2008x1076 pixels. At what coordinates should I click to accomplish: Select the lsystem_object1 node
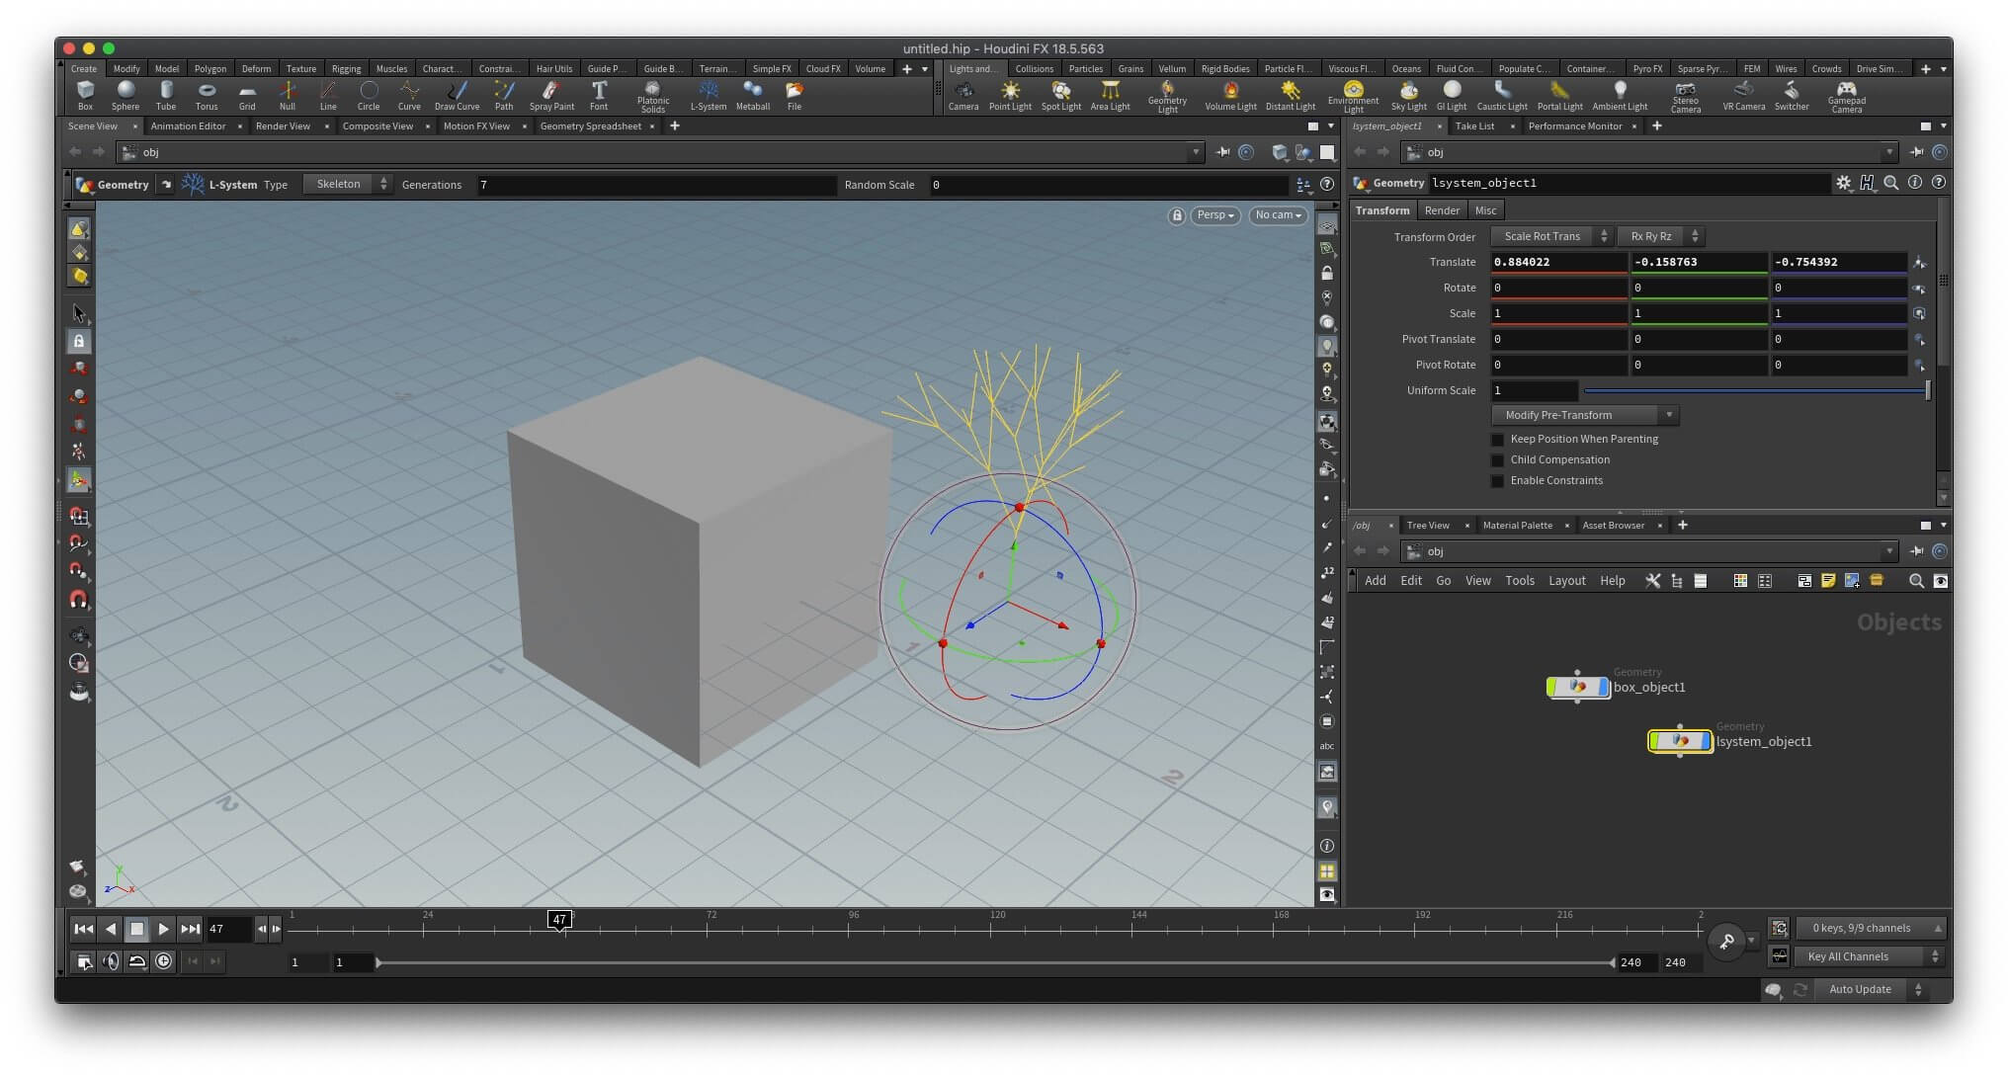(x=1680, y=741)
